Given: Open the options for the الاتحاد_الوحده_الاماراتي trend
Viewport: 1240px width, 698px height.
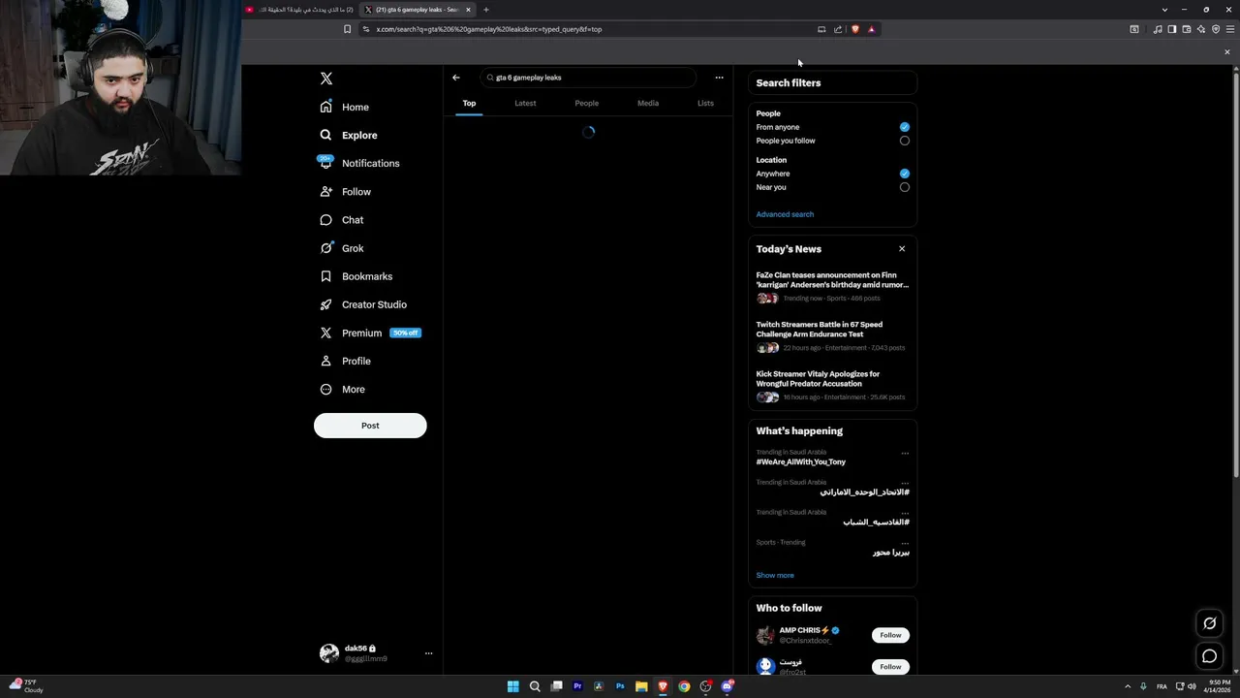Looking at the screenshot, I should pos(905,483).
